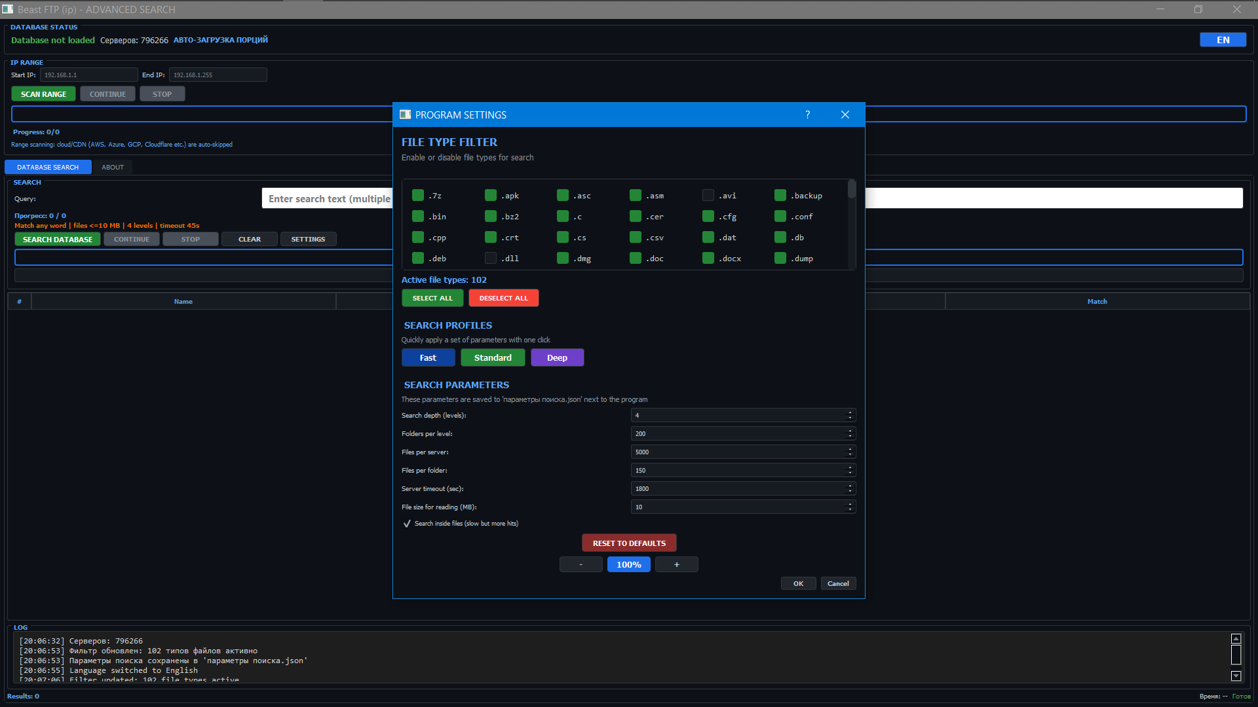Toggle the .7z file type checkbox
This screenshot has height=707, width=1258.
[x=418, y=196]
